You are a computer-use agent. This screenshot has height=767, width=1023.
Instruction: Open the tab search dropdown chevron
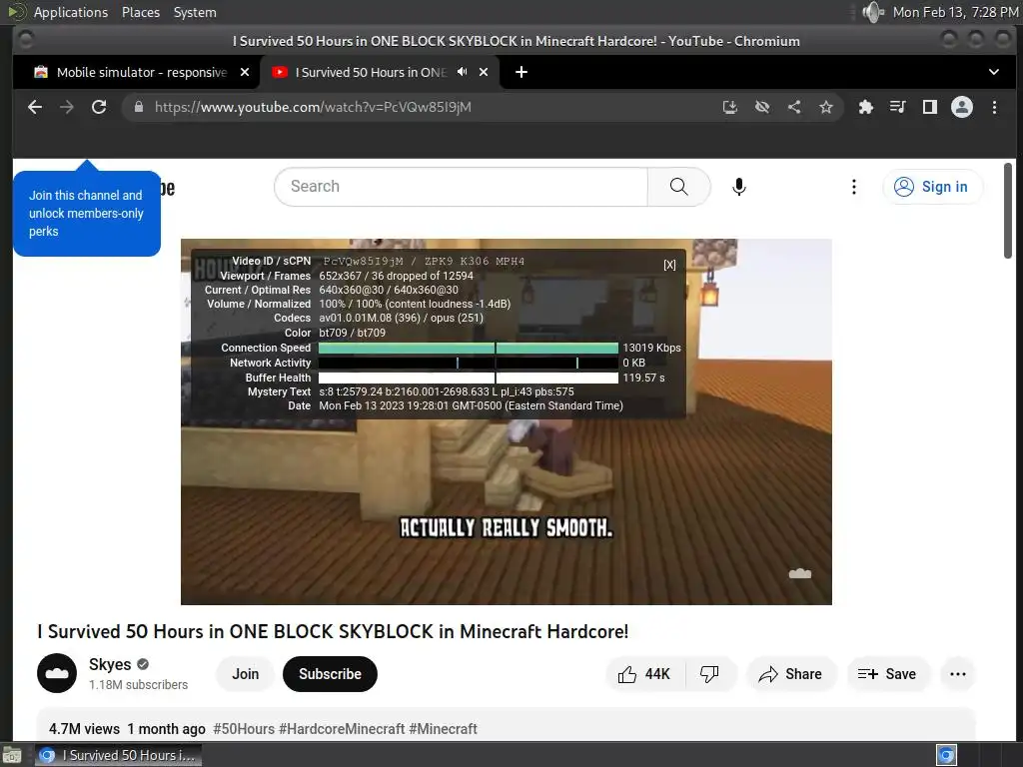[x=994, y=72]
